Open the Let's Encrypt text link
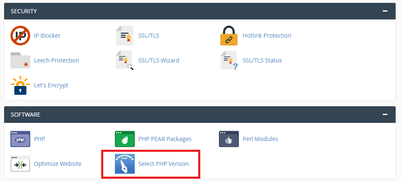The height and width of the screenshot is (182, 401). pos(51,85)
